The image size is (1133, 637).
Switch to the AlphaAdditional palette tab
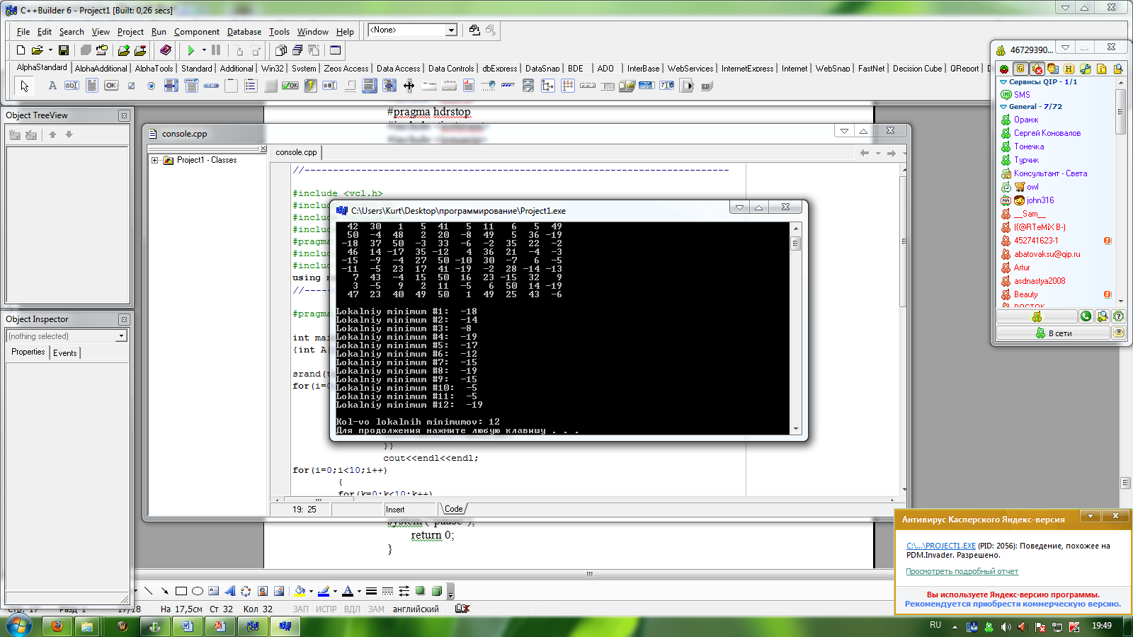coord(101,69)
